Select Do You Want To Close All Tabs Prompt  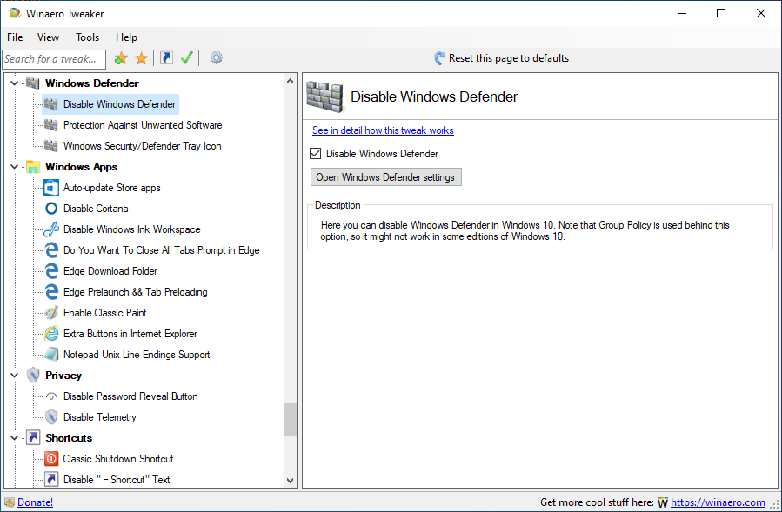(162, 250)
